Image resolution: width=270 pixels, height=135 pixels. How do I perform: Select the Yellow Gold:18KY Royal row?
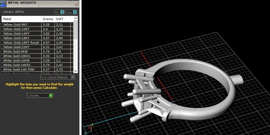point(37,42)
